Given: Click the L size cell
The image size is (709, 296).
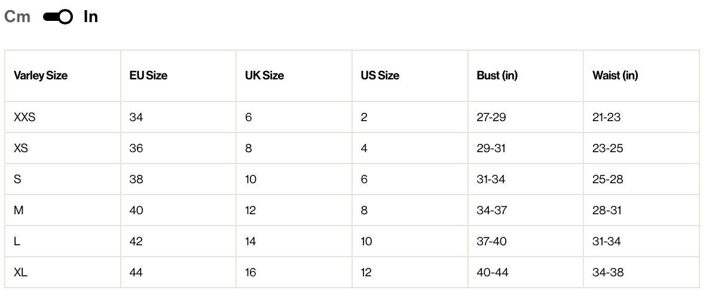Looking at the screenshot, I should click(17, 242).
